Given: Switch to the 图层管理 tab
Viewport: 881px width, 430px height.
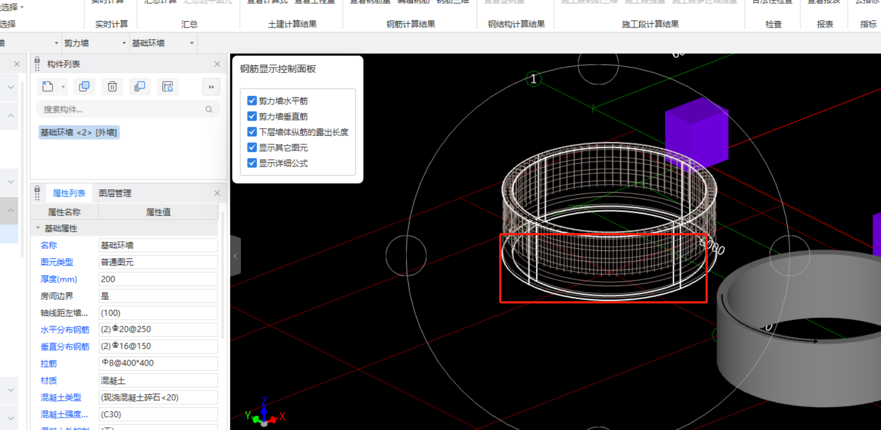Looking at the screenshot, I should [x=115, y=193].
